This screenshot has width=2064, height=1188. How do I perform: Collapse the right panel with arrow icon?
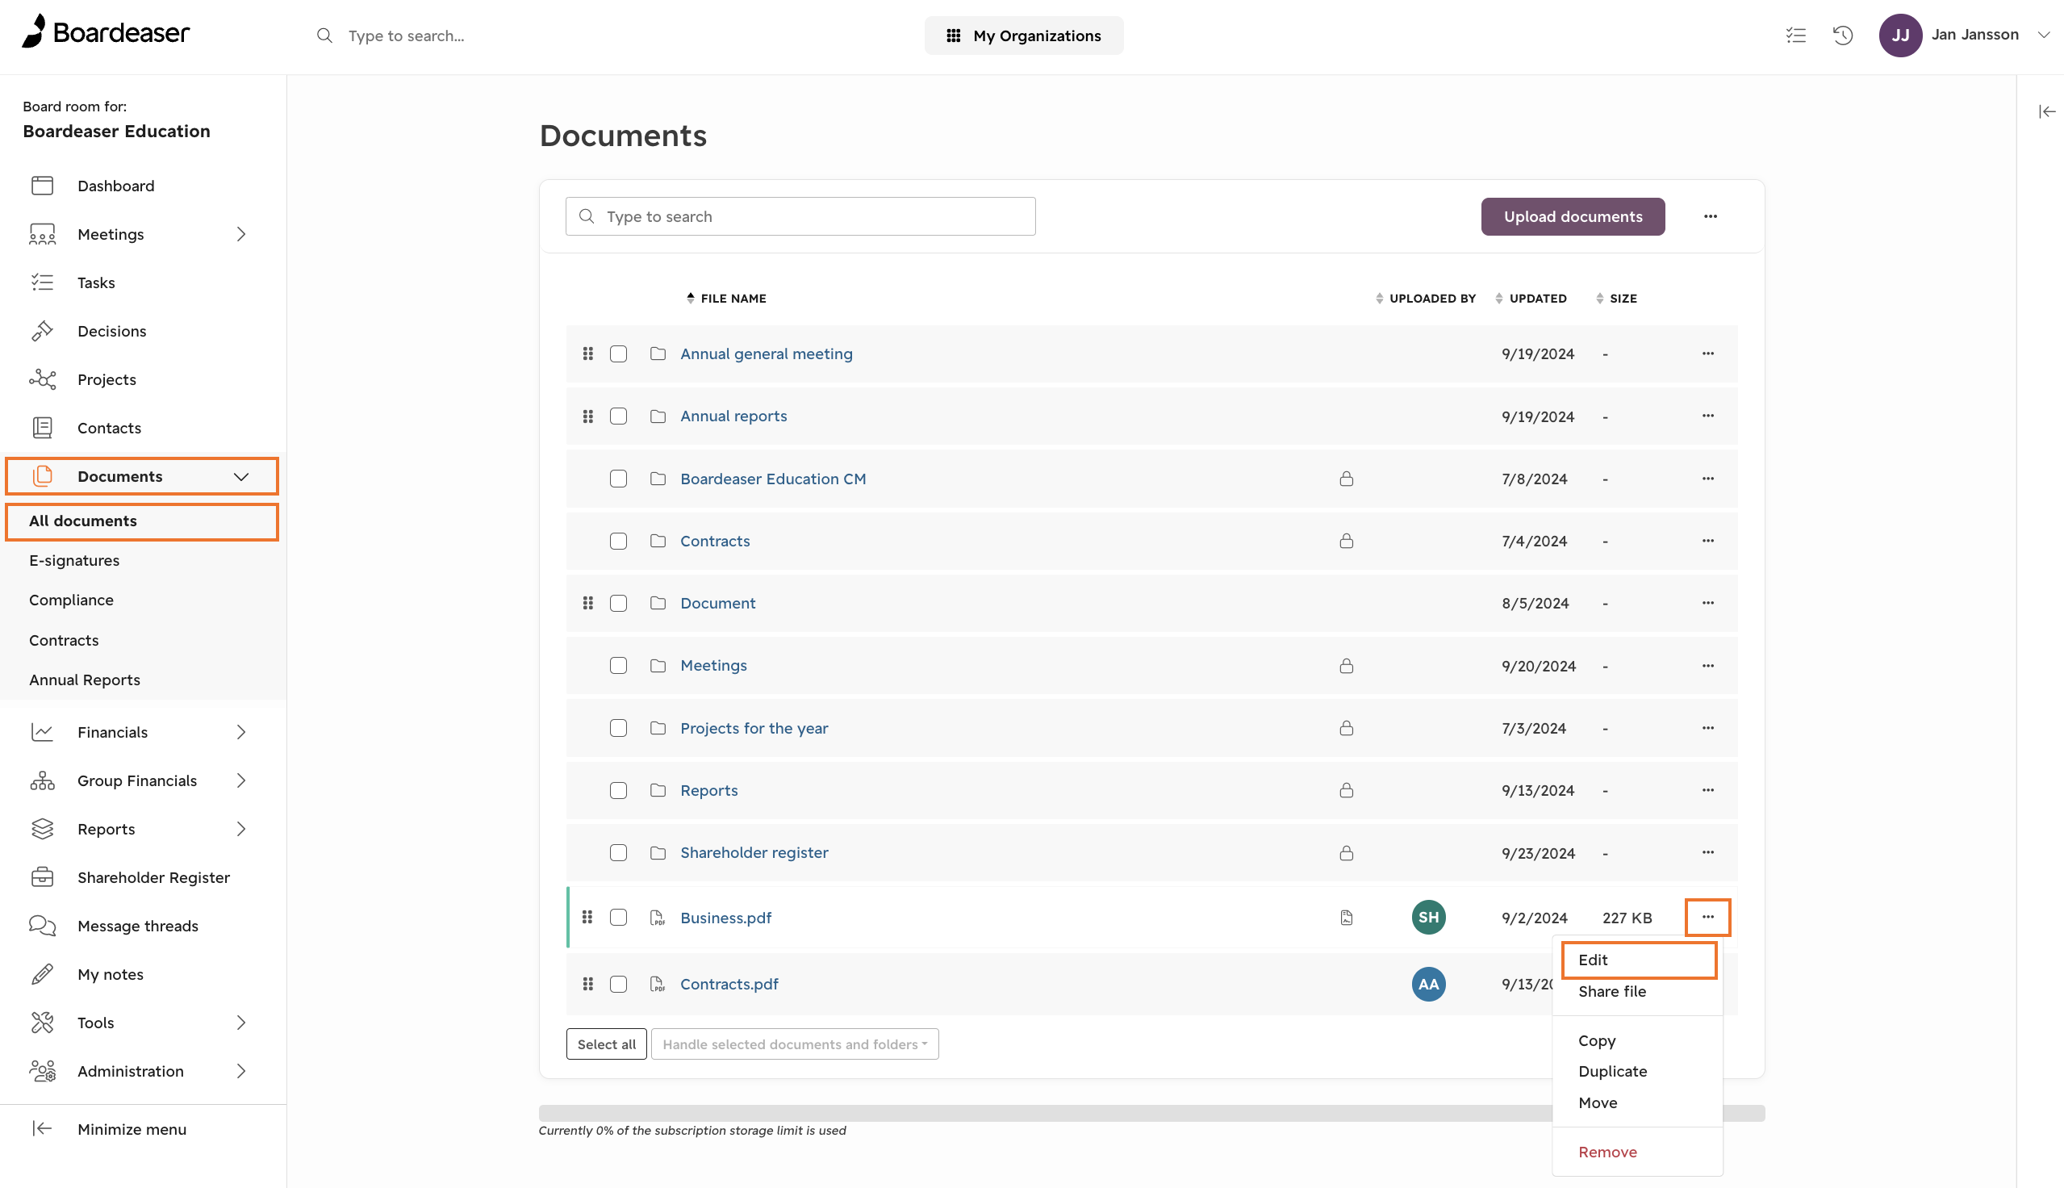coord(2046,112)
